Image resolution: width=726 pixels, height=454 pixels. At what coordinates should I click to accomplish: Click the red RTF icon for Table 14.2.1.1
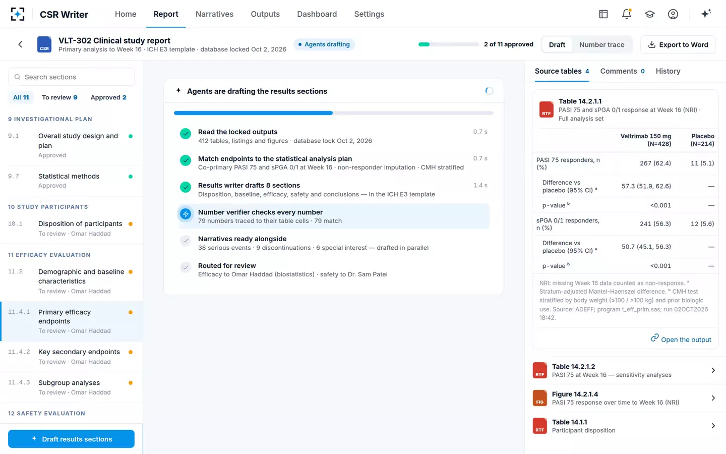(547, 109)
